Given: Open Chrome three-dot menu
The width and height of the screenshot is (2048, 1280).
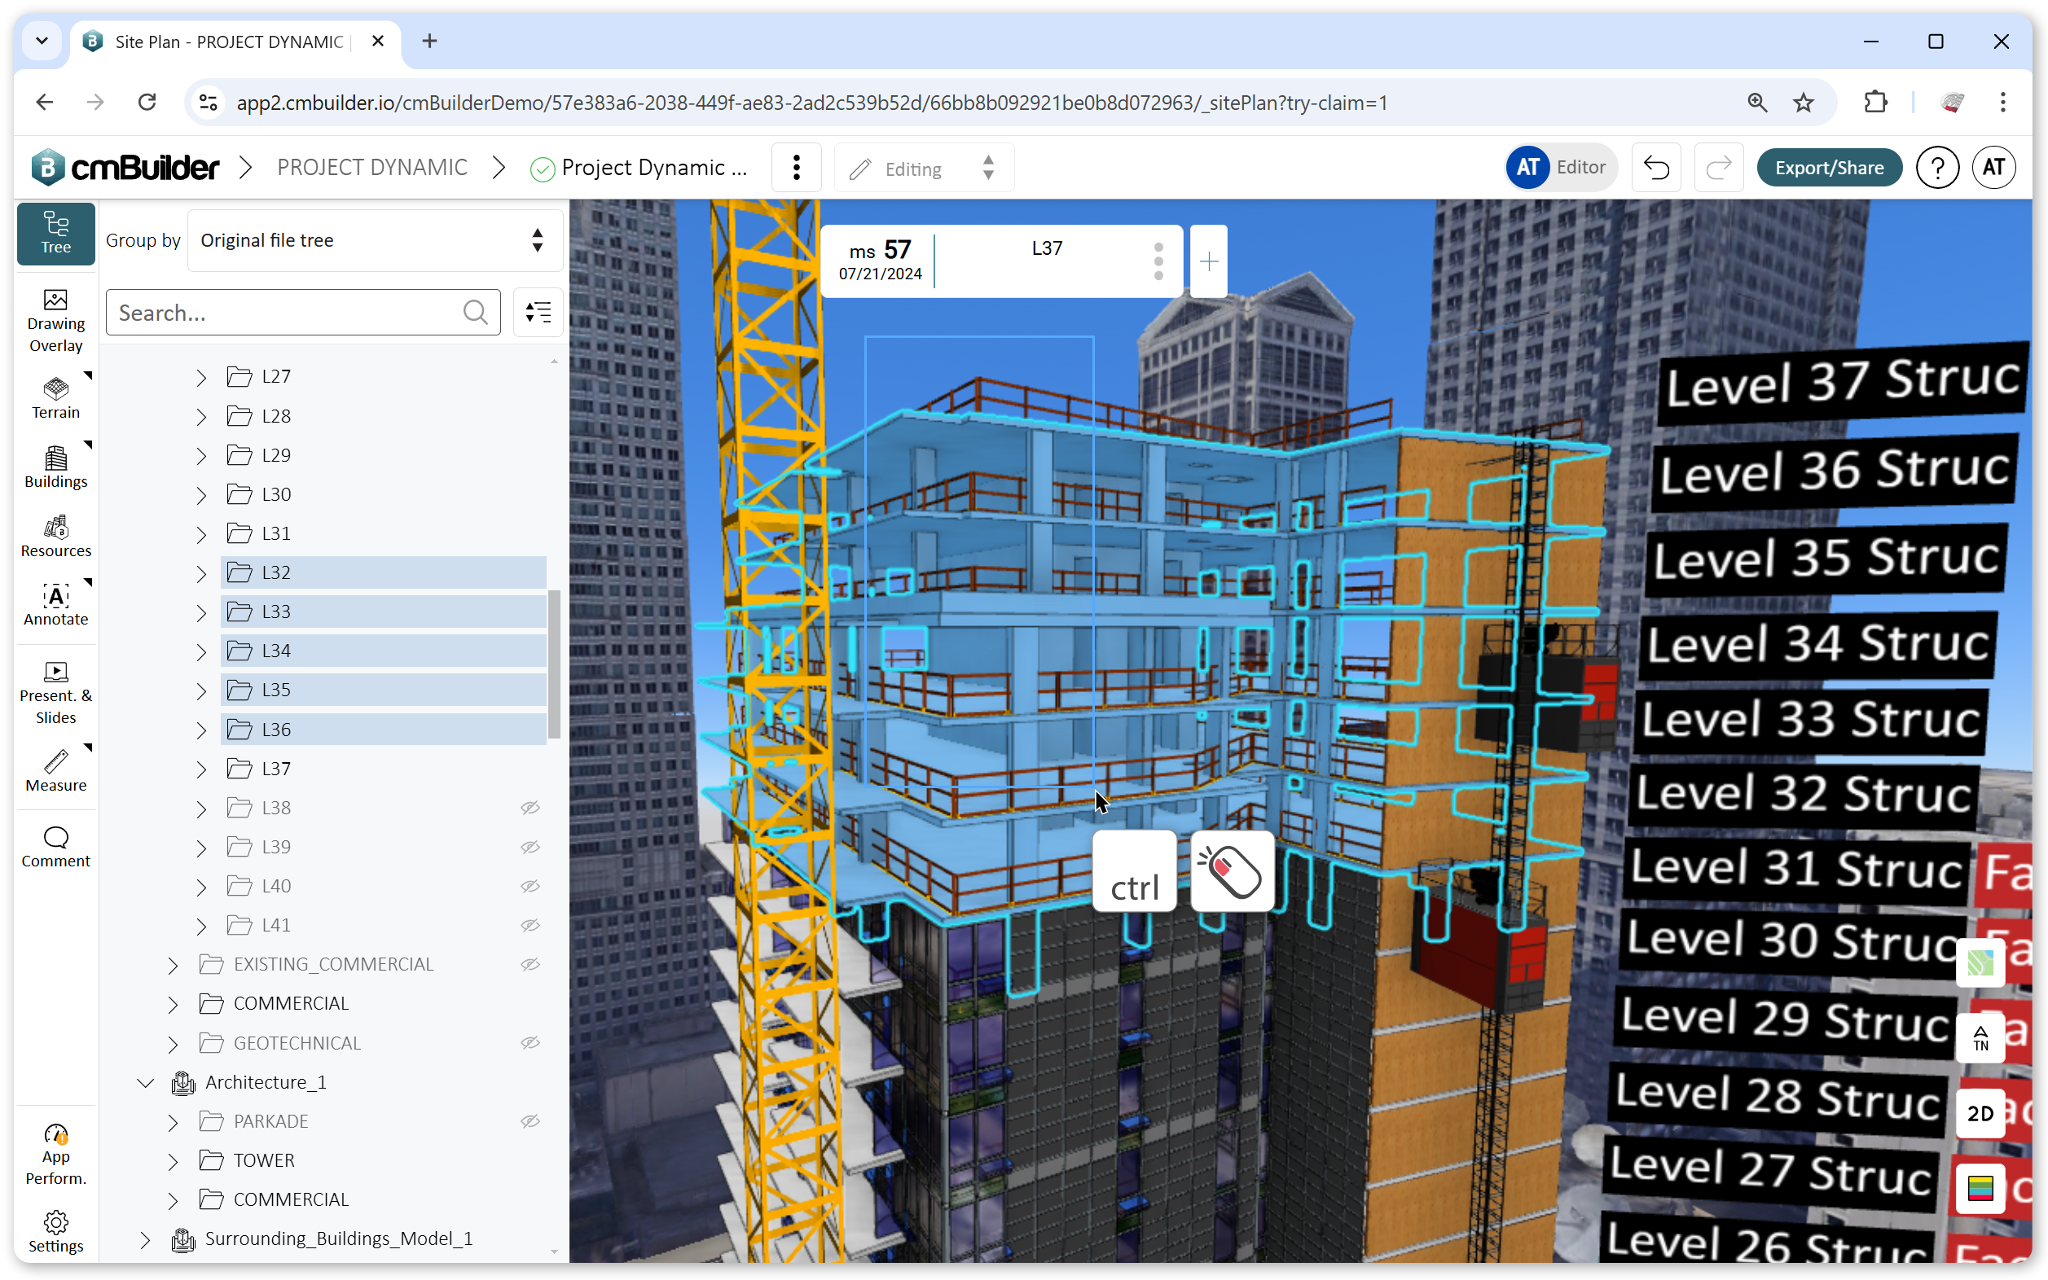Looking at the screenshot, I should pos(2002,103).
